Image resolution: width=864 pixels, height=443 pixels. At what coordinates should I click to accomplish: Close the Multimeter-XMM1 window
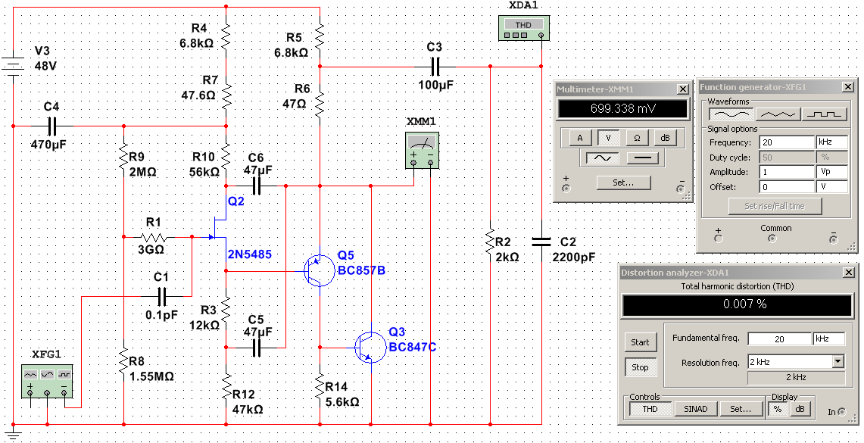pyautogui.click(x=682, y=89)
